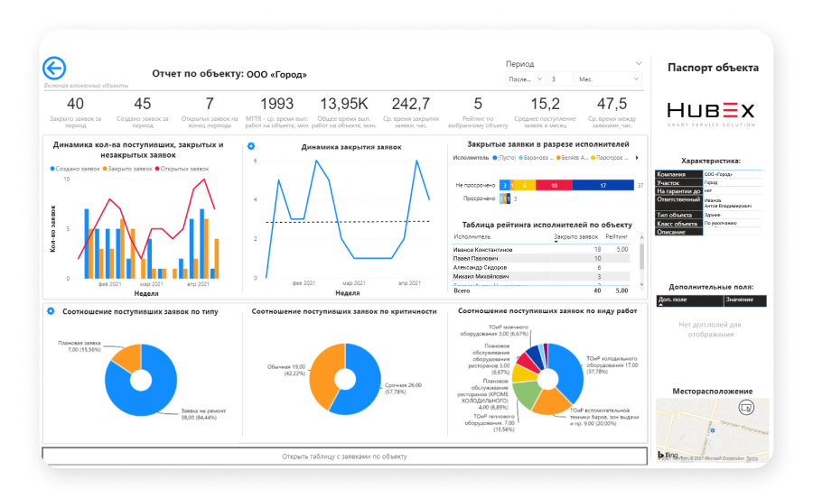Click the select tool icon on map
813x498 pixels.
[745, 408]
